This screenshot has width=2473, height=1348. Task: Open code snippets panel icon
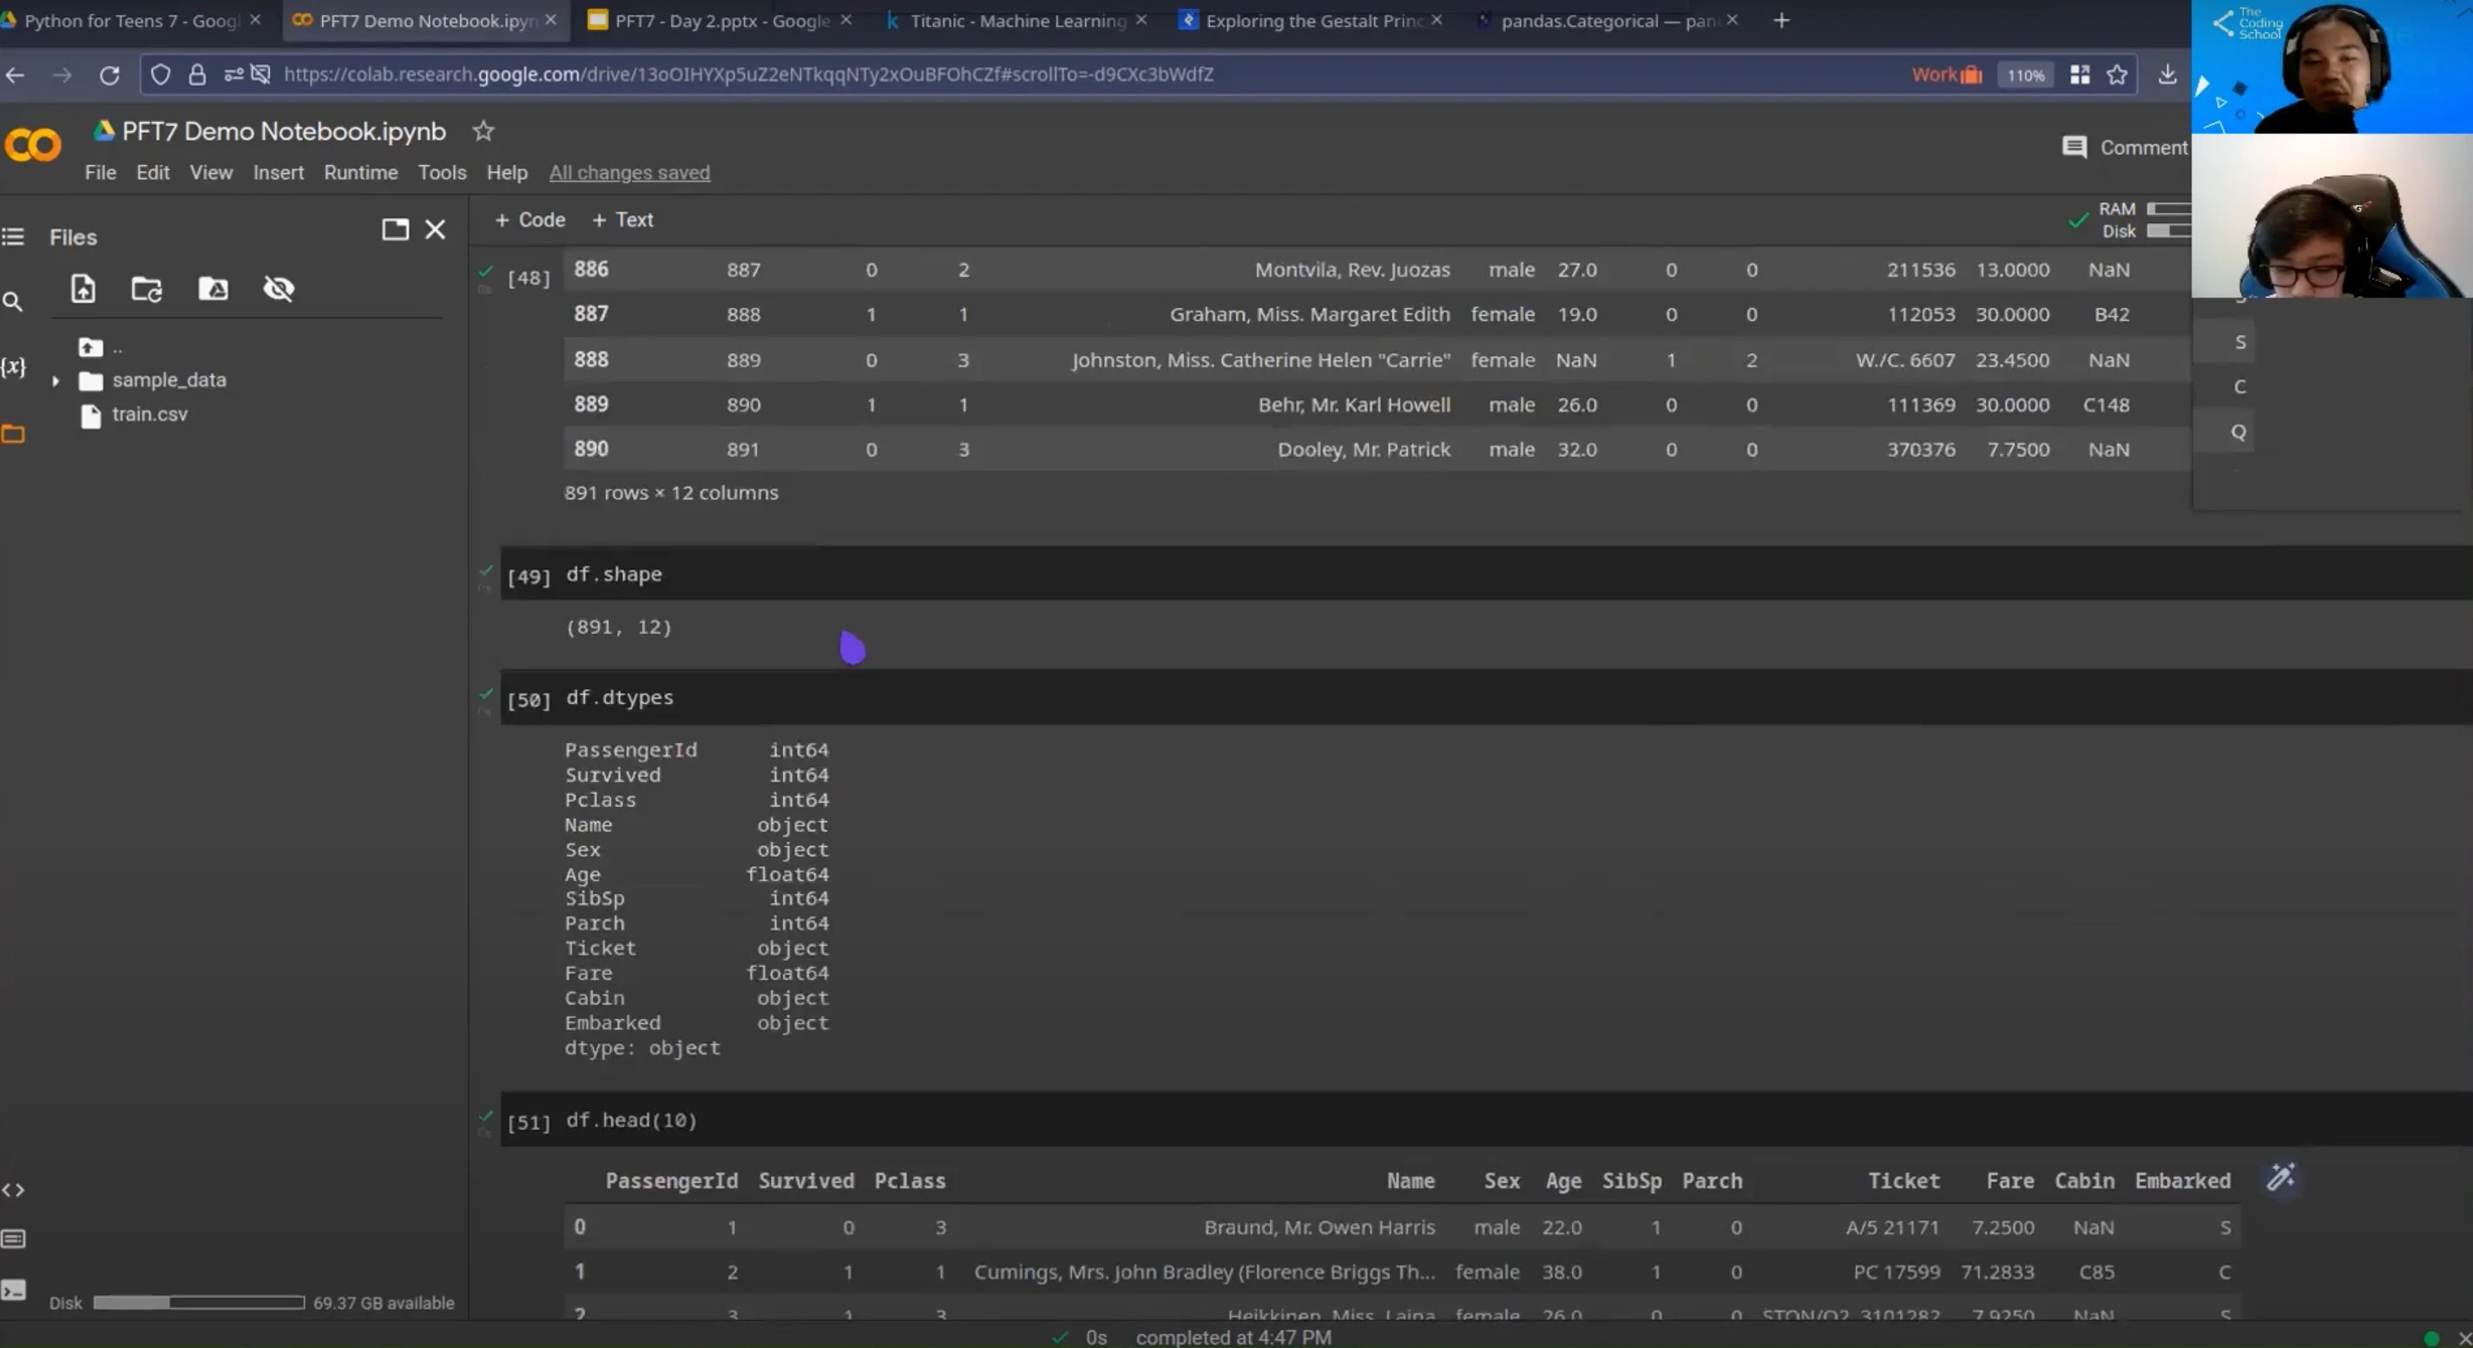tap(13, 1189)
